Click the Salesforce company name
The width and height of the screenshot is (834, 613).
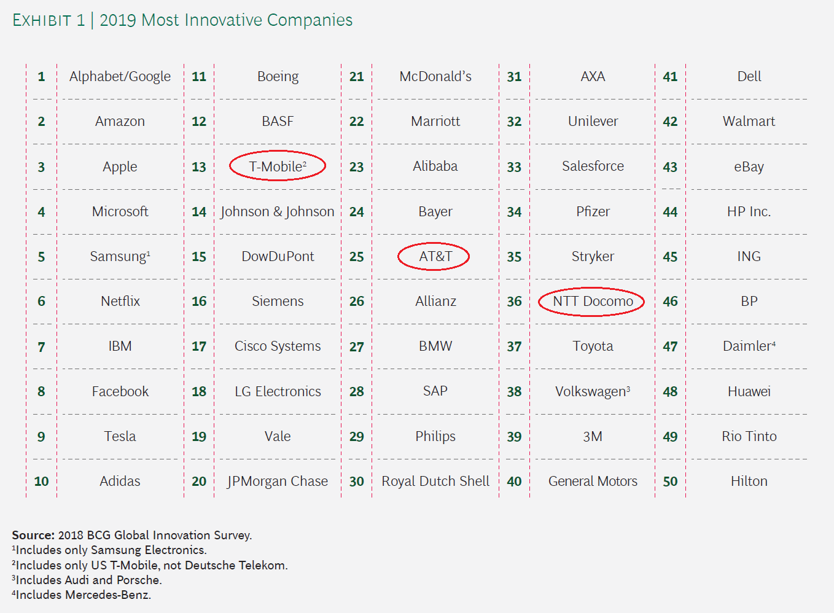(592, 166)
